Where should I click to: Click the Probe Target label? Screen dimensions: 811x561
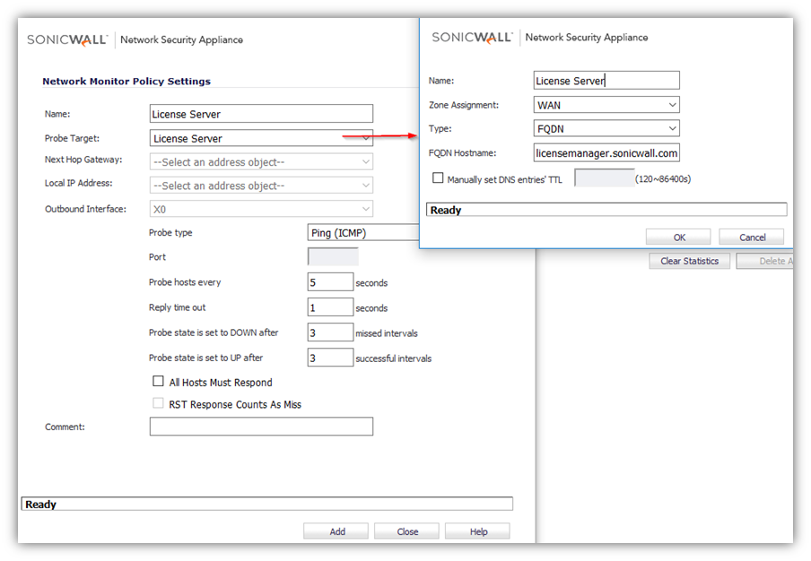point(72,138)
